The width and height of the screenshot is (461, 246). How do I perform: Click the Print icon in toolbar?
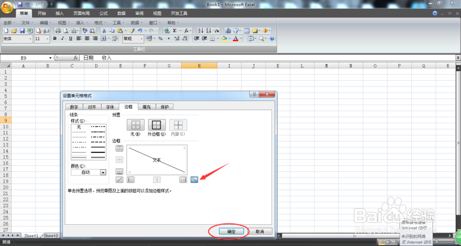tap(58, 30)
